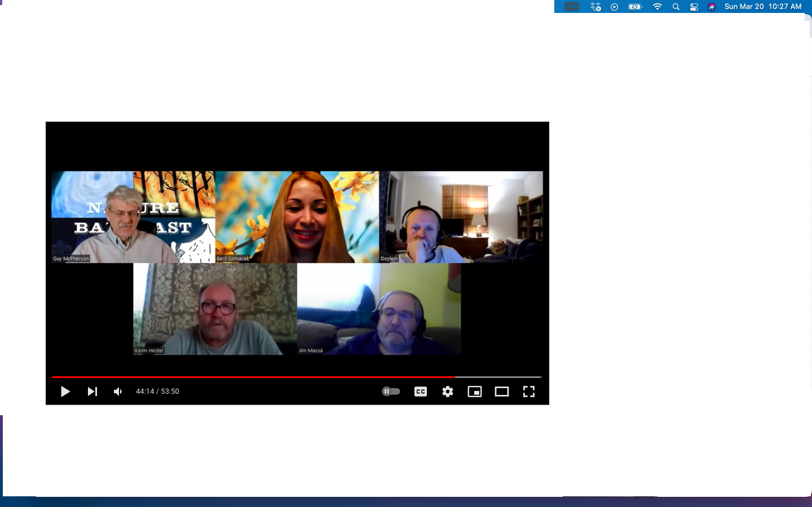The width and height of the screenshot is (812, 507).
Task: Click Kevin Hester's video tile
Action: coord(215,309)
